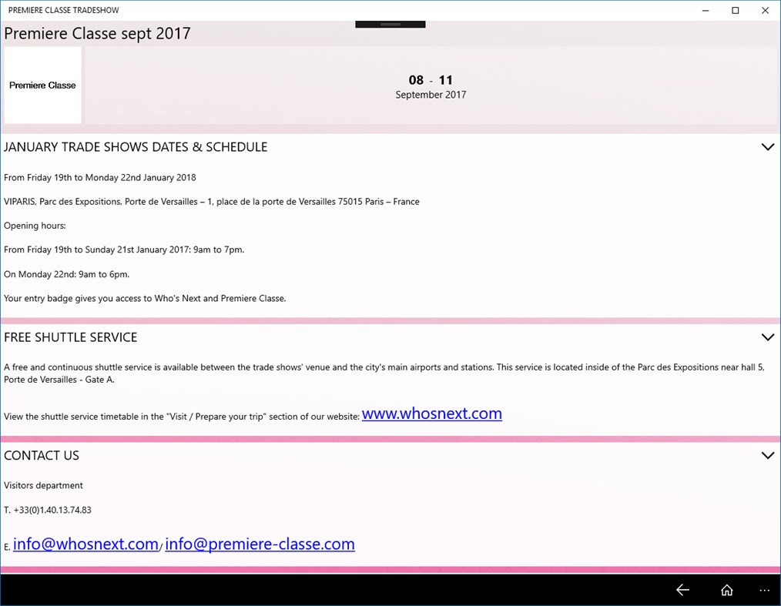The image size is (781, 606).
Task: Collapse the FREE SHUTTLE SERVICE section
Action: (767, 336)
